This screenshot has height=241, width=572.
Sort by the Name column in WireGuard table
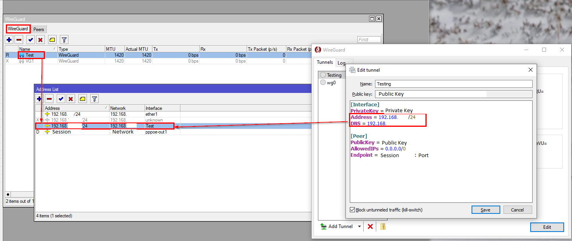pyautogui.click(x=37, y=49)
